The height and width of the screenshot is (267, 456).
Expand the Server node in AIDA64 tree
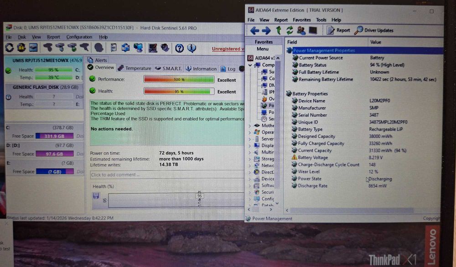[x=250, y=139]
